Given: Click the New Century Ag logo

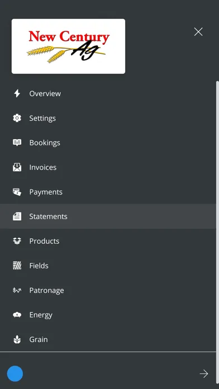Looking at the screenshot, I should point(68,46).
